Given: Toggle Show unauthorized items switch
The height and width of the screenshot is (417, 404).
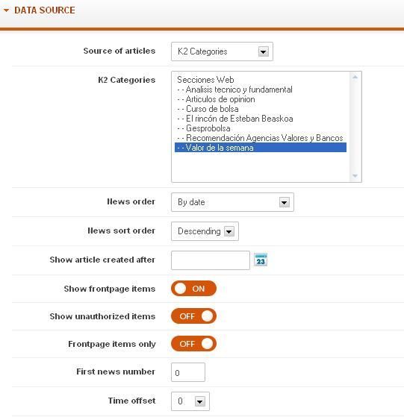Looking at the screenshot, I should click(193, 316).
